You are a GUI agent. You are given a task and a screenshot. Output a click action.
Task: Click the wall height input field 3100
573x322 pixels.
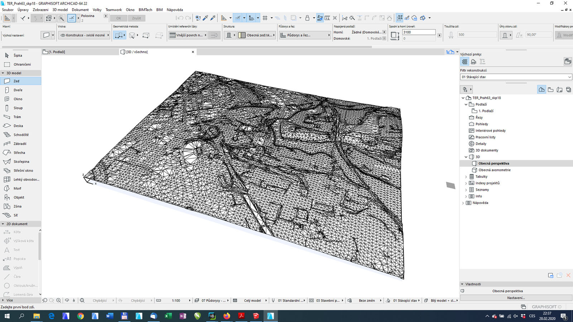pos(418,32)
